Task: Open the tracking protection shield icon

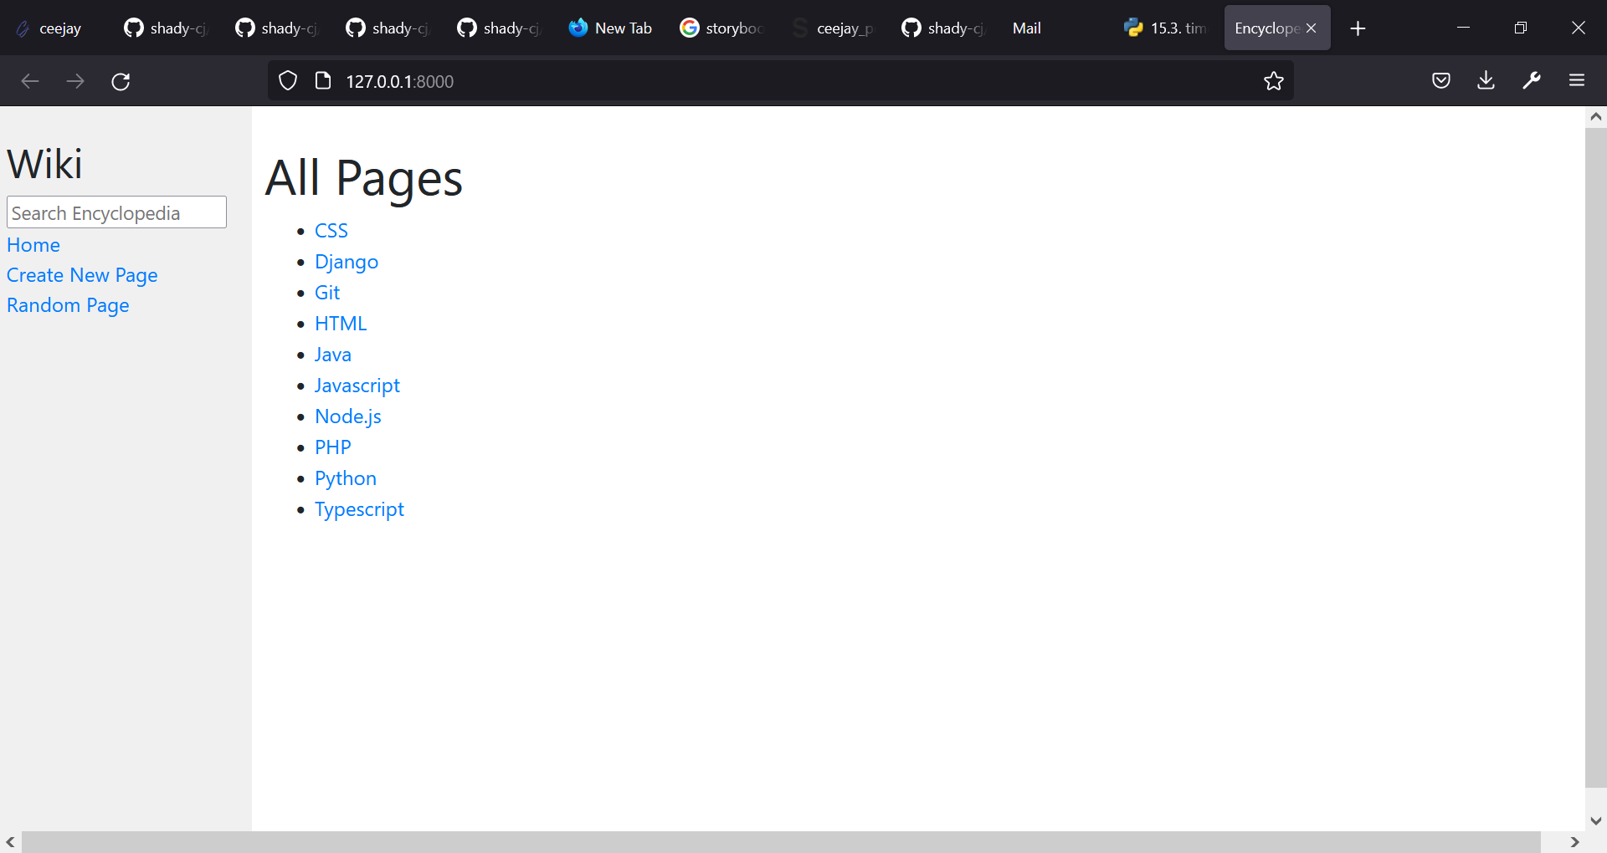Action: point(288,81)
